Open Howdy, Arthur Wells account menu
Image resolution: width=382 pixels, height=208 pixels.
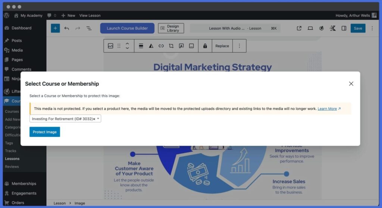click(356, 15)
